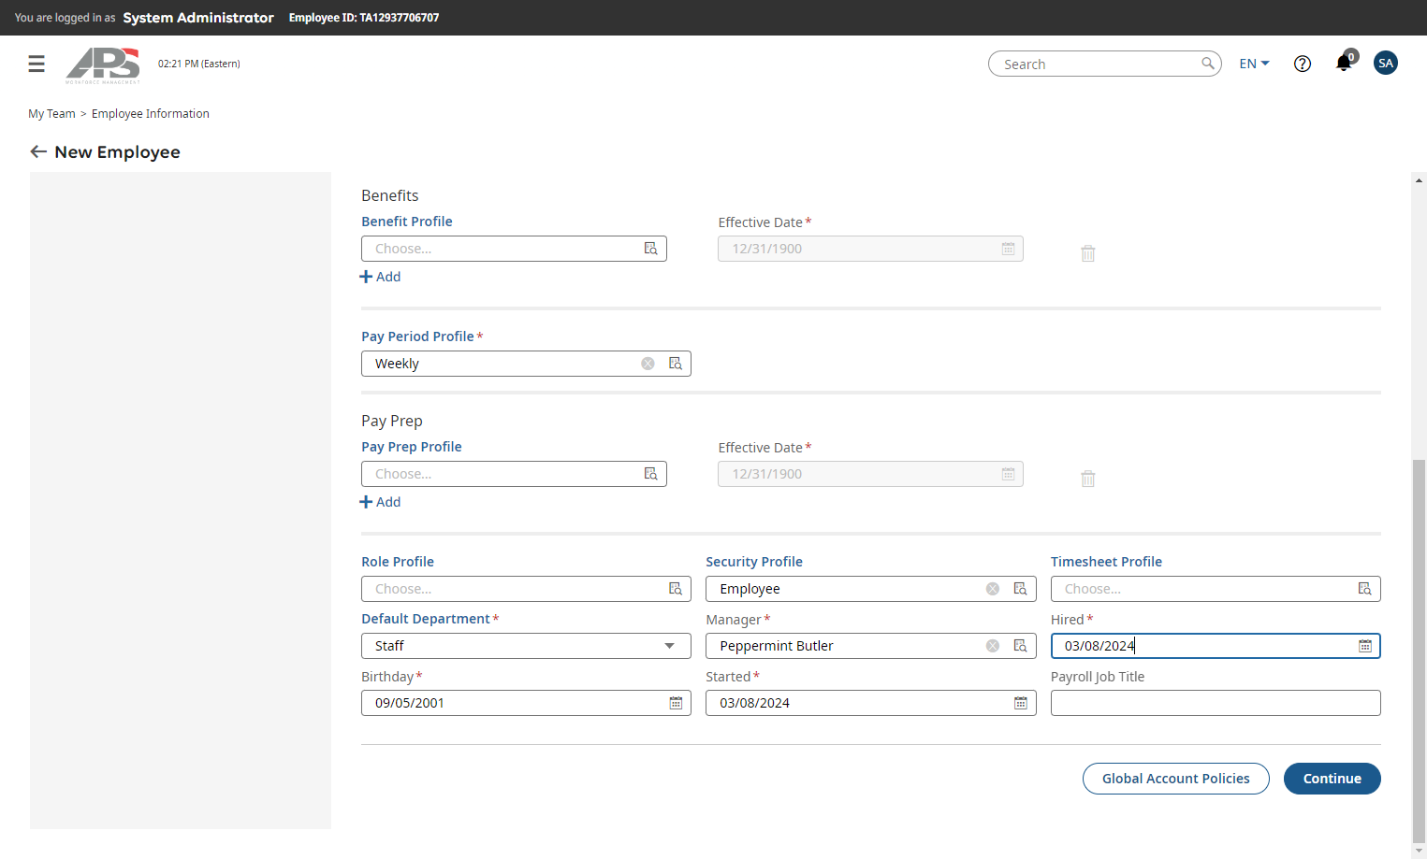Click the Continue button
Viewport: 1427px width, 859px height.
click(x=1332, y=779)
